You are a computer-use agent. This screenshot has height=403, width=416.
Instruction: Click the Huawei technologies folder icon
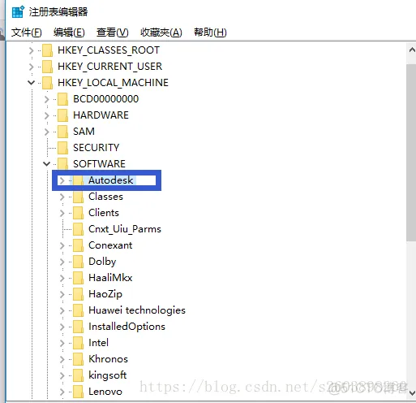click(78, 310)
